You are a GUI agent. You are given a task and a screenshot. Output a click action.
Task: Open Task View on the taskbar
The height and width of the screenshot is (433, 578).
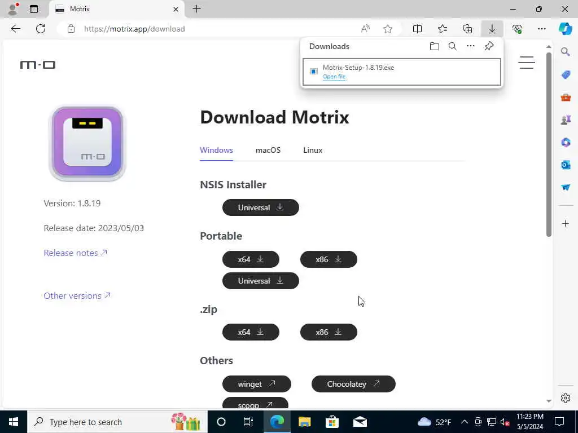click(248, 422)
